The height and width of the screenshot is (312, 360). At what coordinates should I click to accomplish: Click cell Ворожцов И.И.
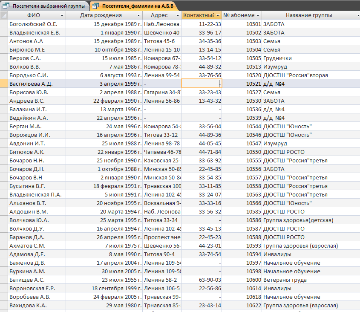[37, 135]
